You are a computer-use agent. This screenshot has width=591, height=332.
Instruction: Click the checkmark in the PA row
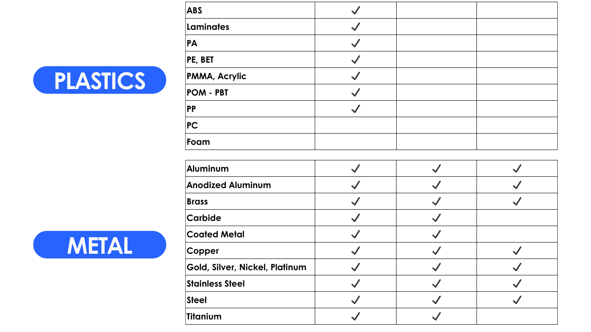(356, 43)
